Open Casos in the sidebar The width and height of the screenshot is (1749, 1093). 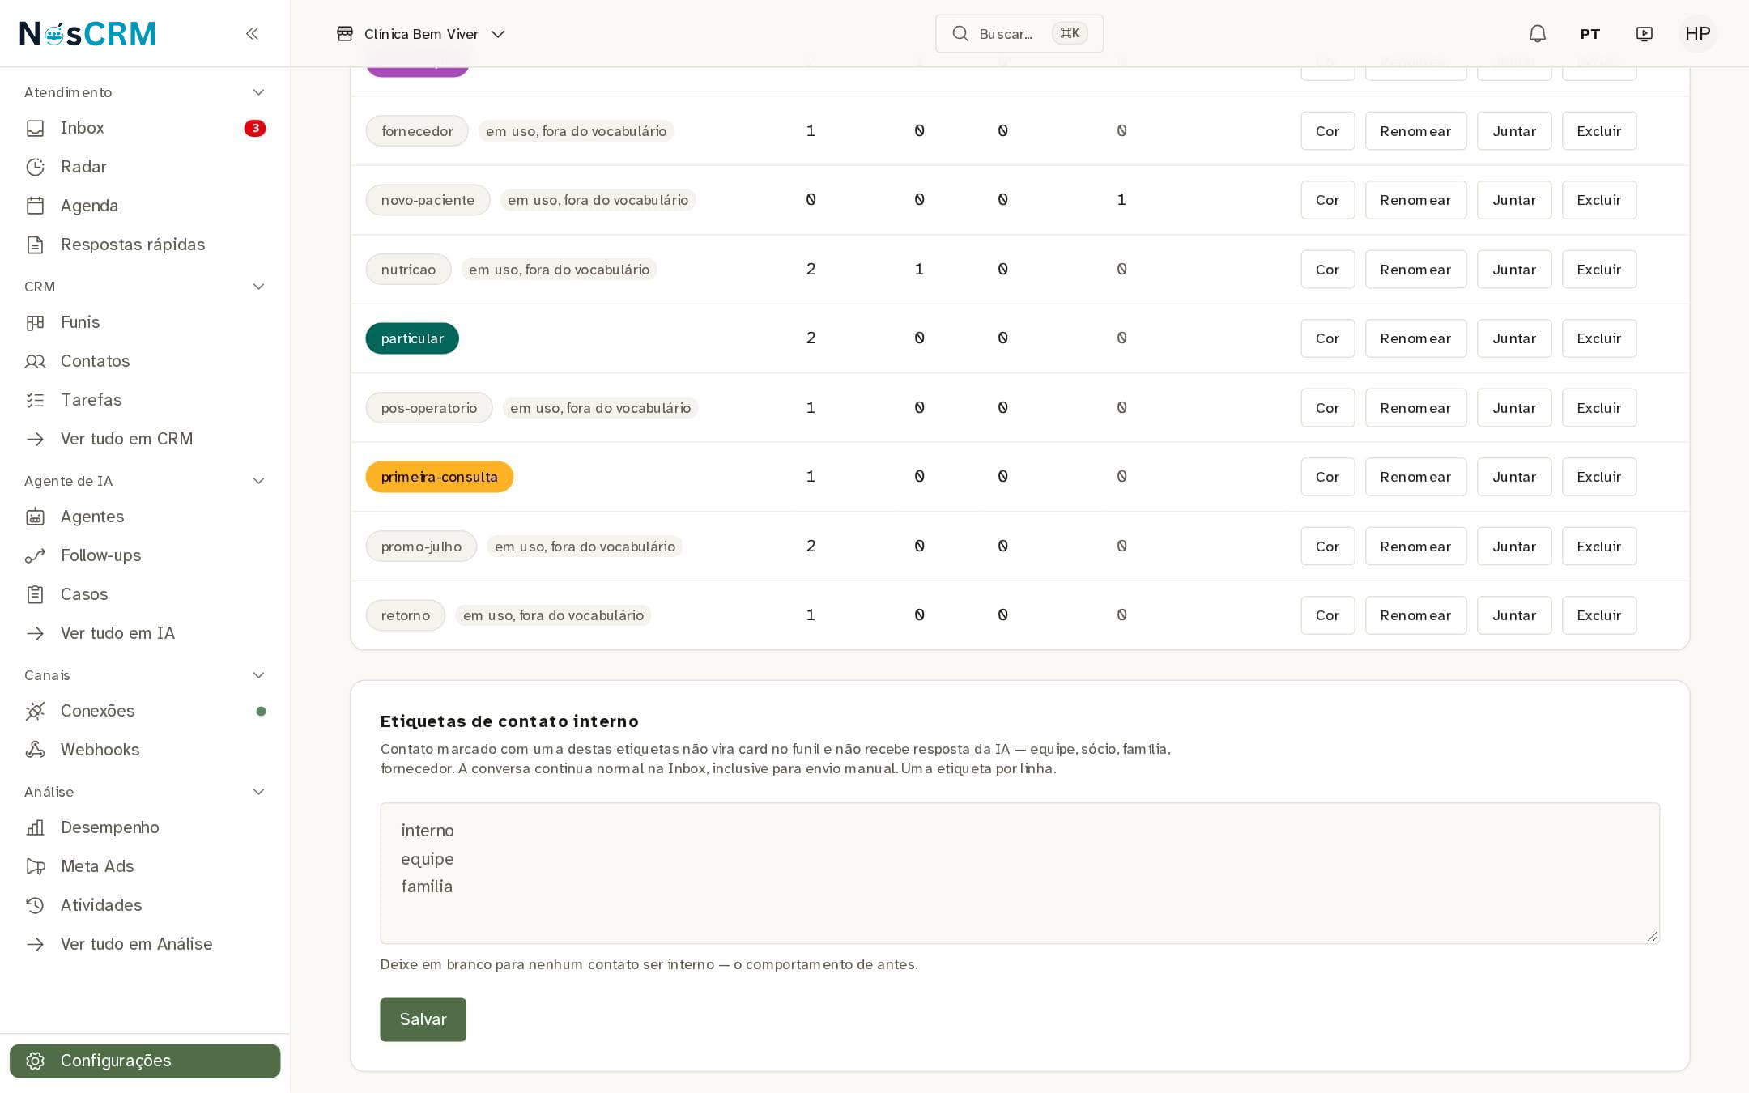coord(145,594)
